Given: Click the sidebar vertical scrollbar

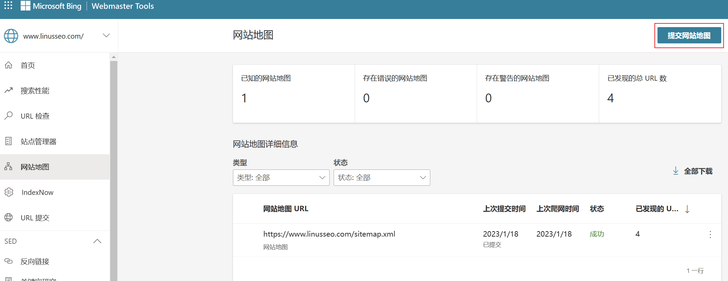Looking at the screenshot, I should tap(114, 169).
